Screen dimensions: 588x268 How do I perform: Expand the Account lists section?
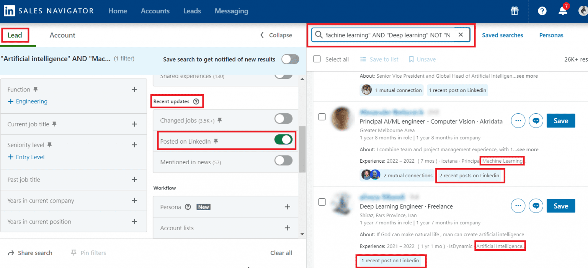tap(287, 228)
